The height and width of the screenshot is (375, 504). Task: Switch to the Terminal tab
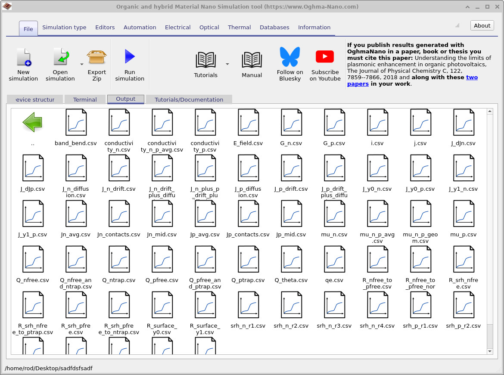(85, 99)
